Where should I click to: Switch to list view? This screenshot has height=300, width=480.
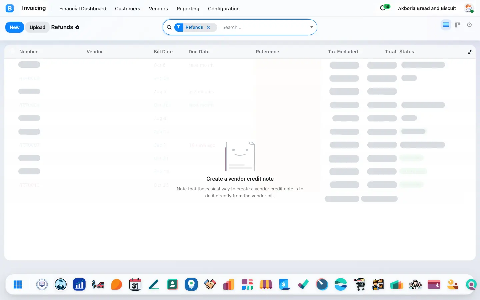pyautogui.click(x=446, y=25)
